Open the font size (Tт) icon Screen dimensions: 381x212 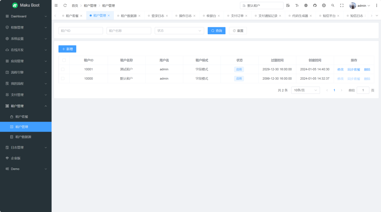pos(297,5)
